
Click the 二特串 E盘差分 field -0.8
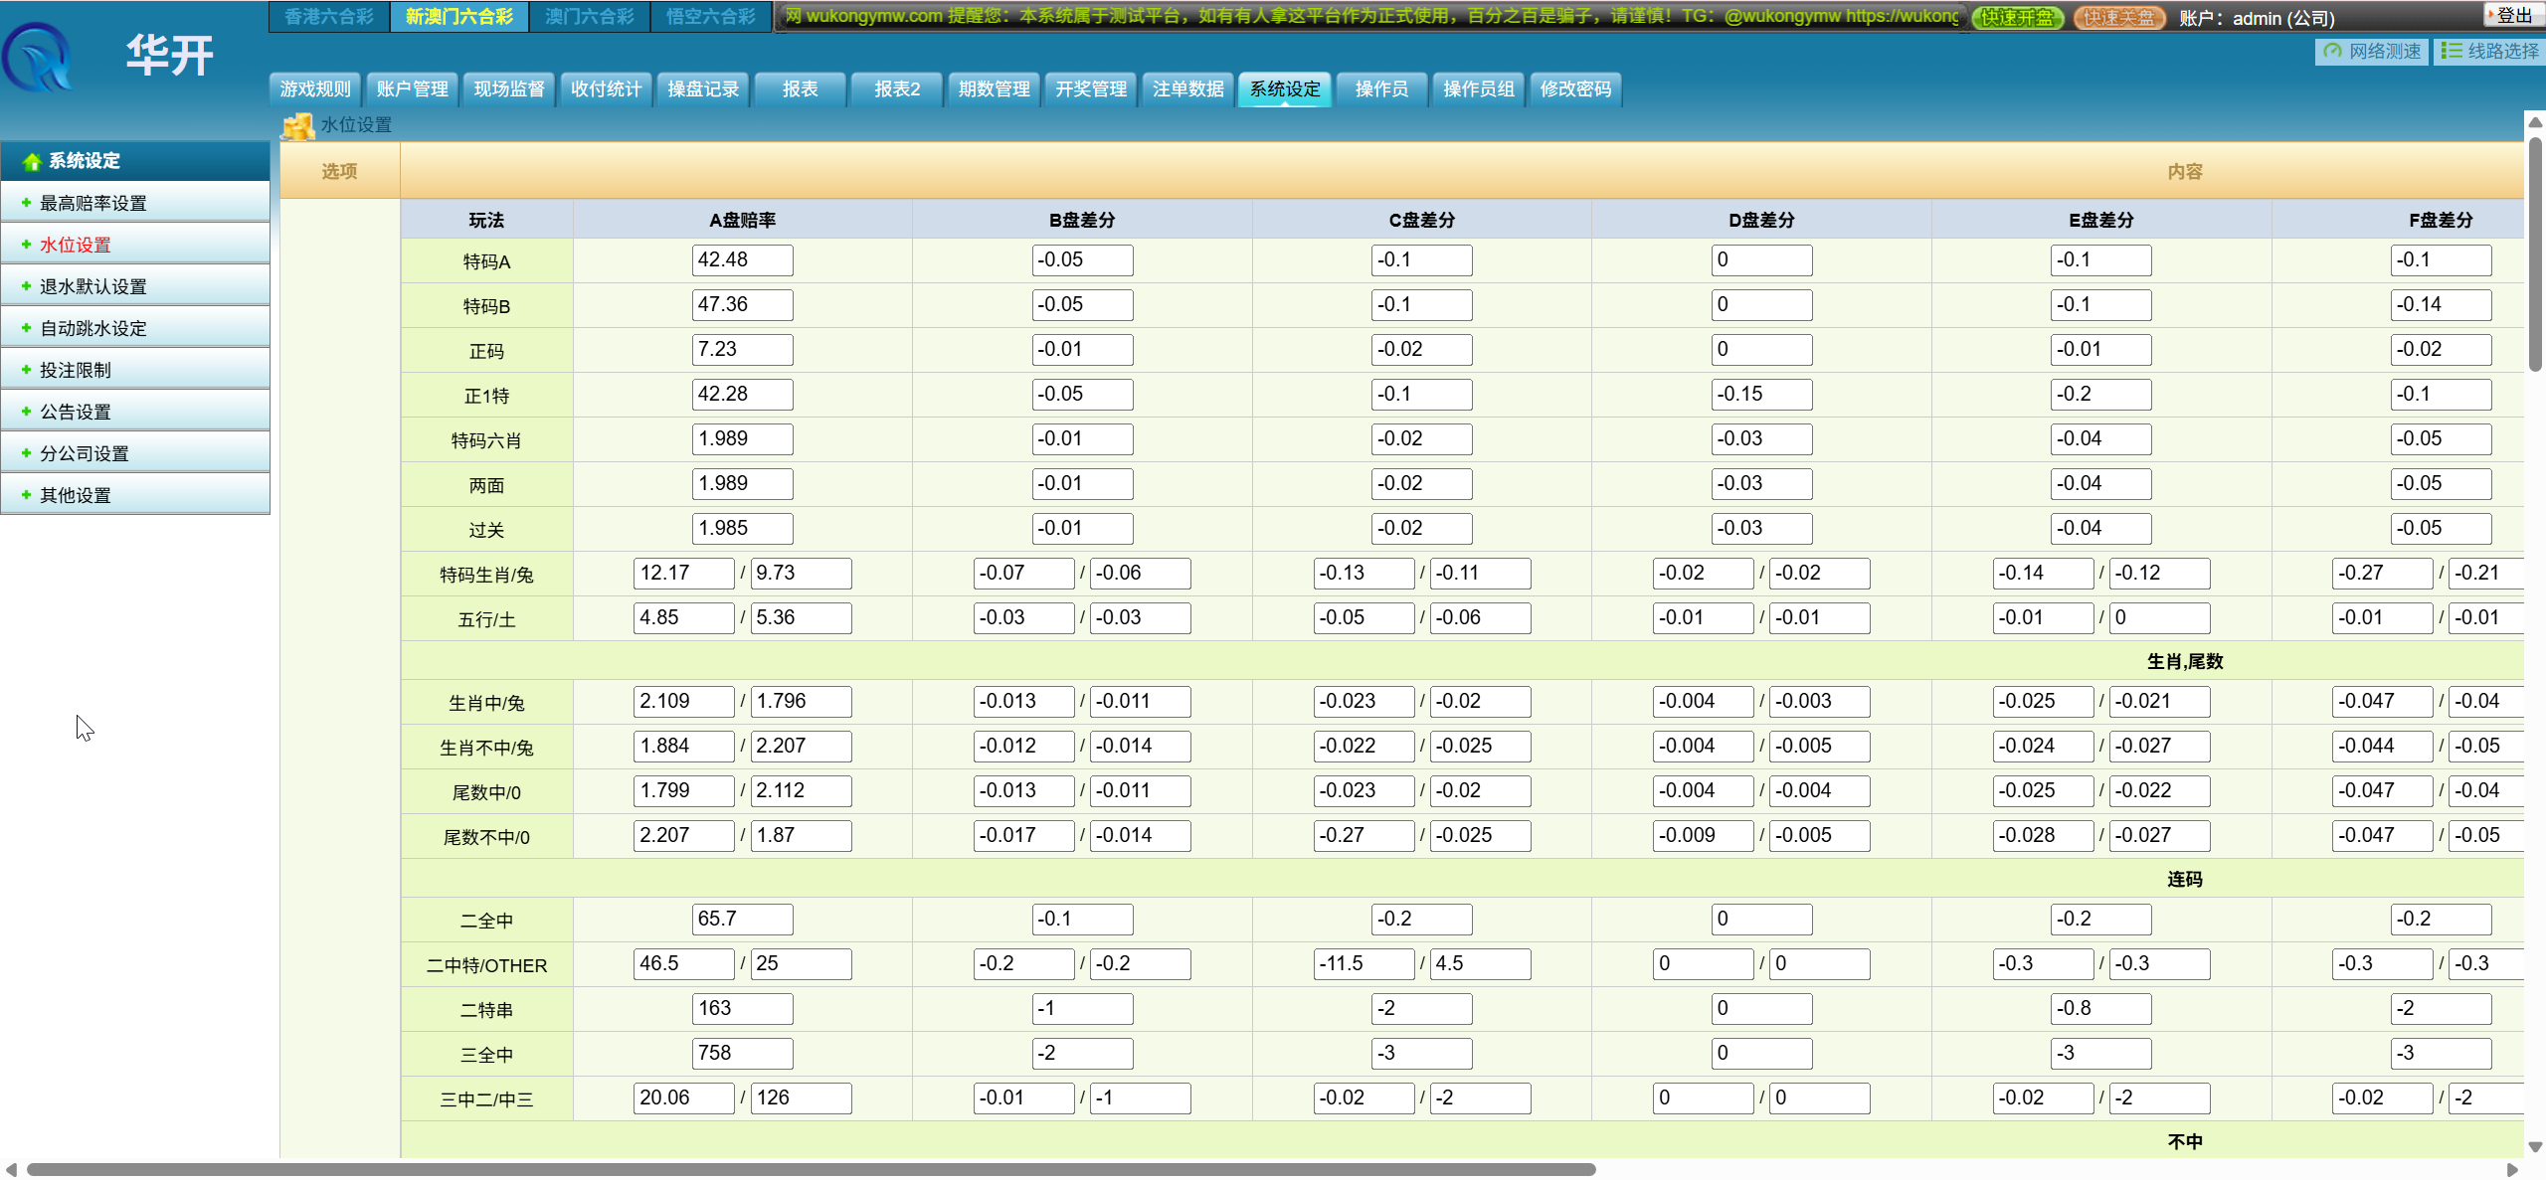click(x=2101, y=1009)
